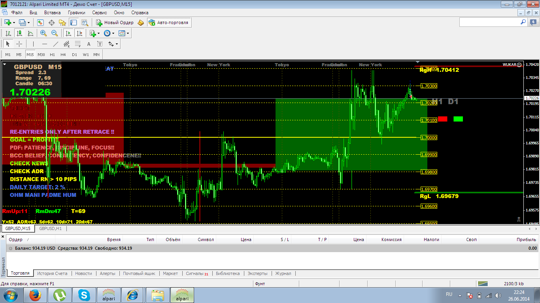Screen dimensions: 540x303
Task: Select the Equidistant Channel tool
Action: coord(66,44)
